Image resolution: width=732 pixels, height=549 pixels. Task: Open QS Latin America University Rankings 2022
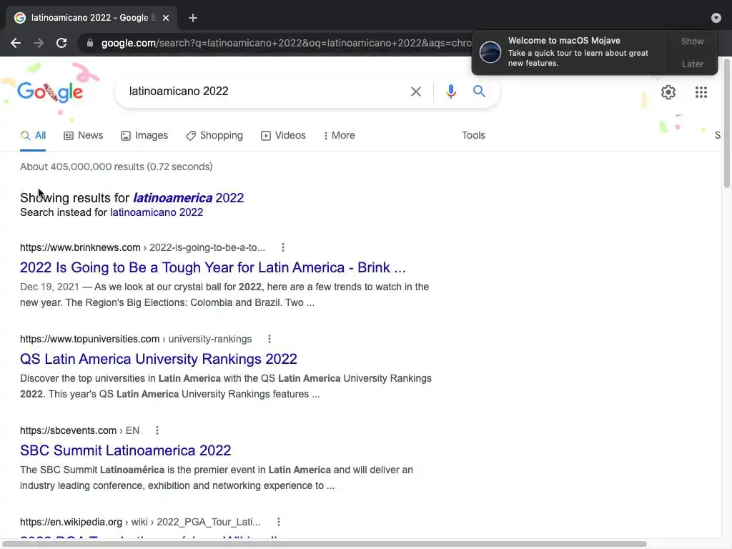pyautogui.click(x=159, y=359)
